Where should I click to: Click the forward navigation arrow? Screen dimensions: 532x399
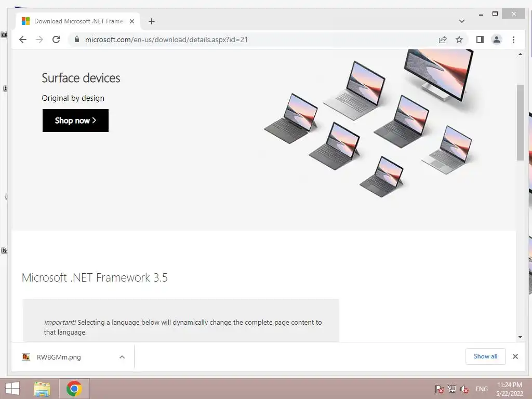(x=39, y=39)
